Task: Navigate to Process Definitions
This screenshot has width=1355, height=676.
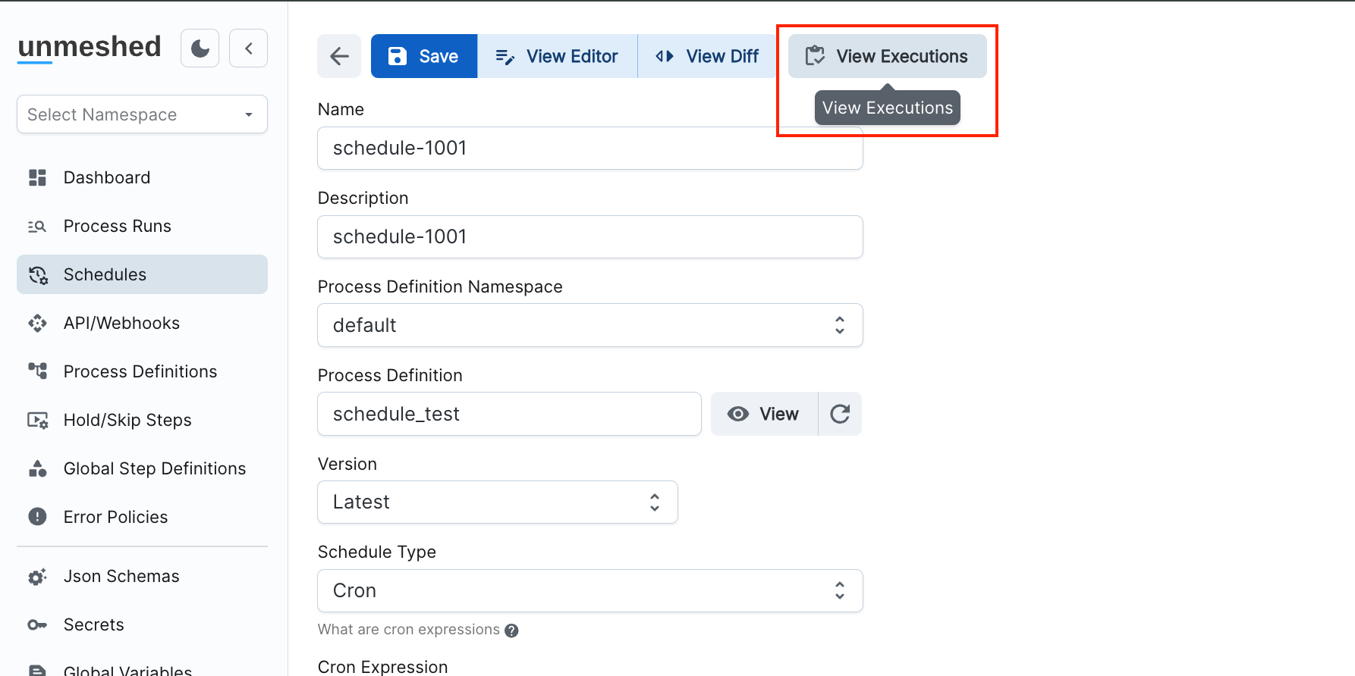Action: [140, 371]
